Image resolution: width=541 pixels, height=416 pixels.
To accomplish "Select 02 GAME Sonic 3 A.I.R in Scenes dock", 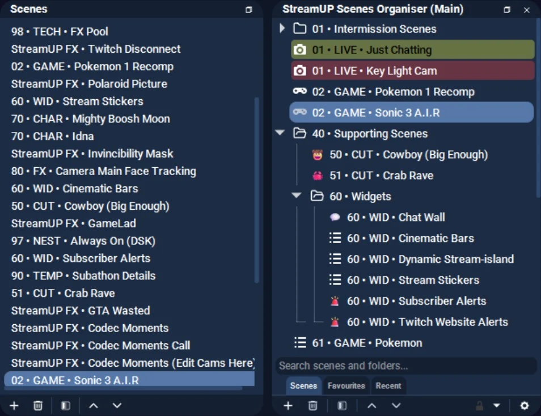I will coord(129,380).
